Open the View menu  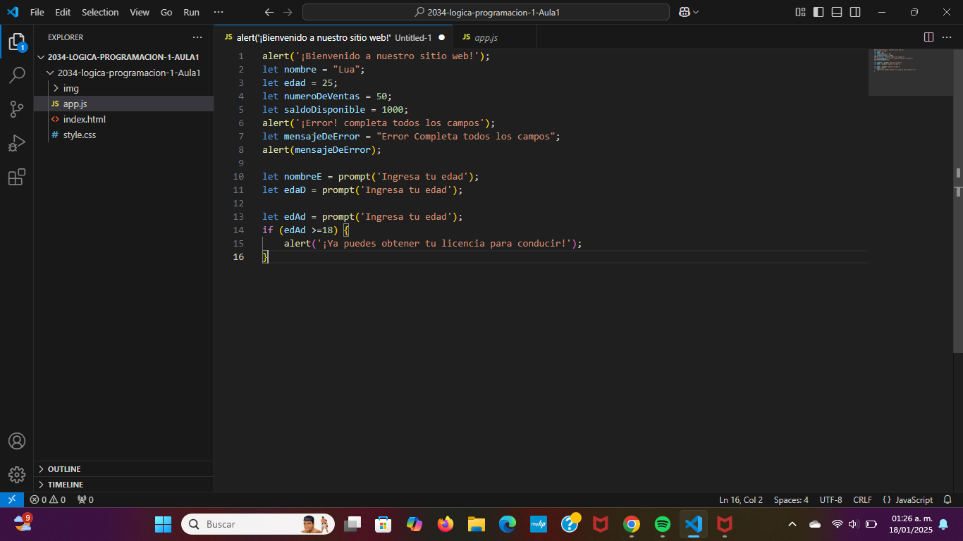[140, 12]
